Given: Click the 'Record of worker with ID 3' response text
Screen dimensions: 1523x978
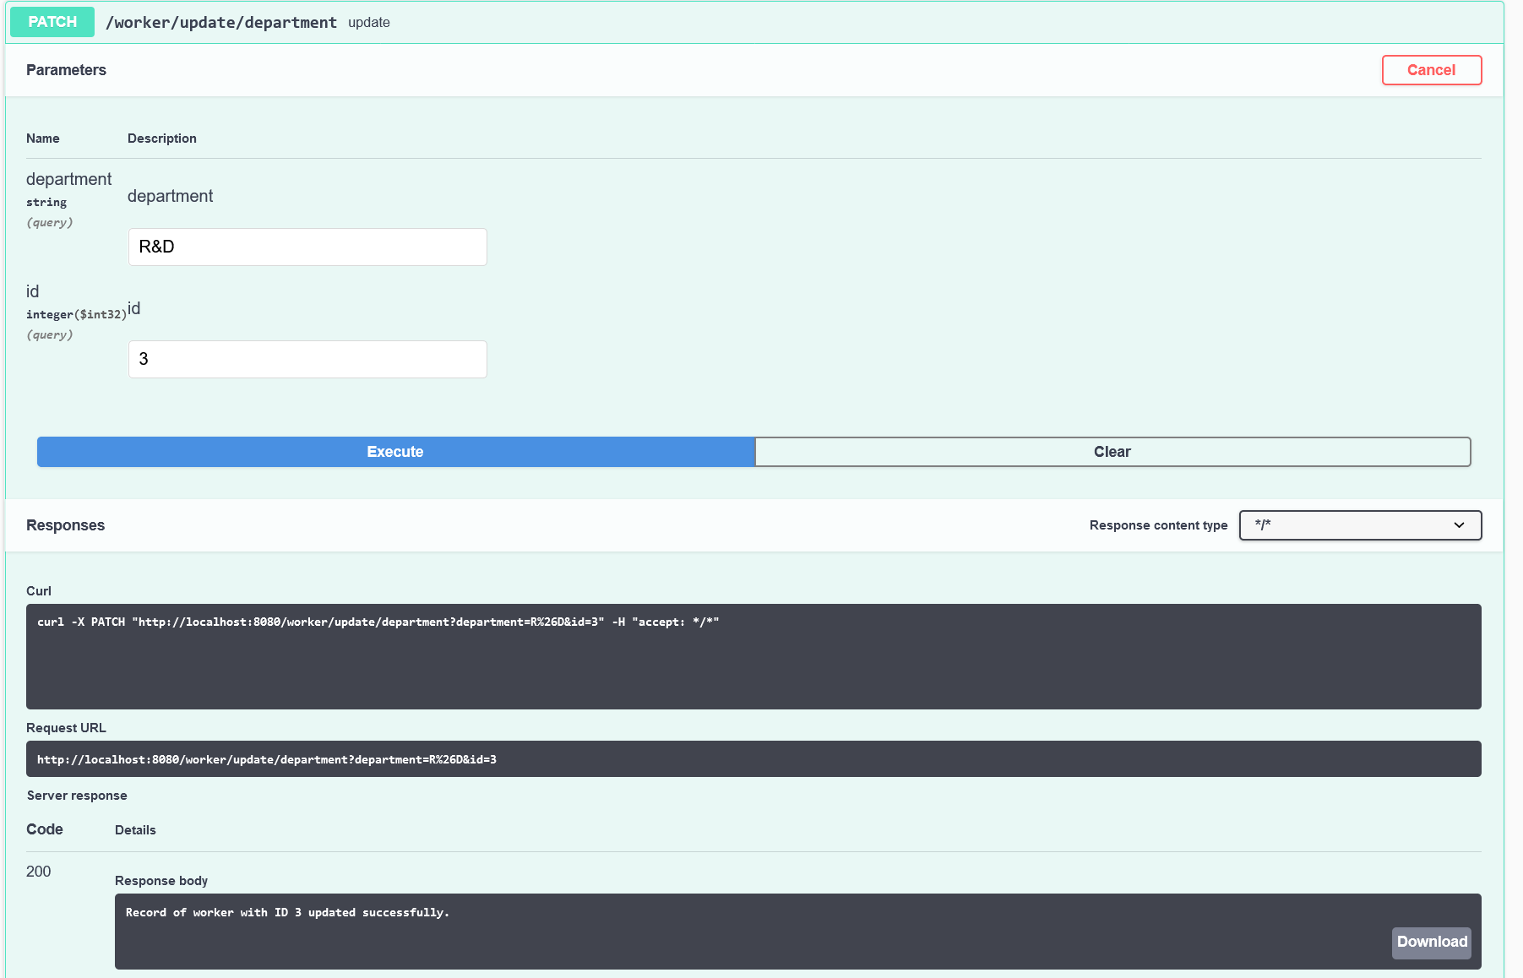Looking at the screenshot, I should tap(287, 912).
